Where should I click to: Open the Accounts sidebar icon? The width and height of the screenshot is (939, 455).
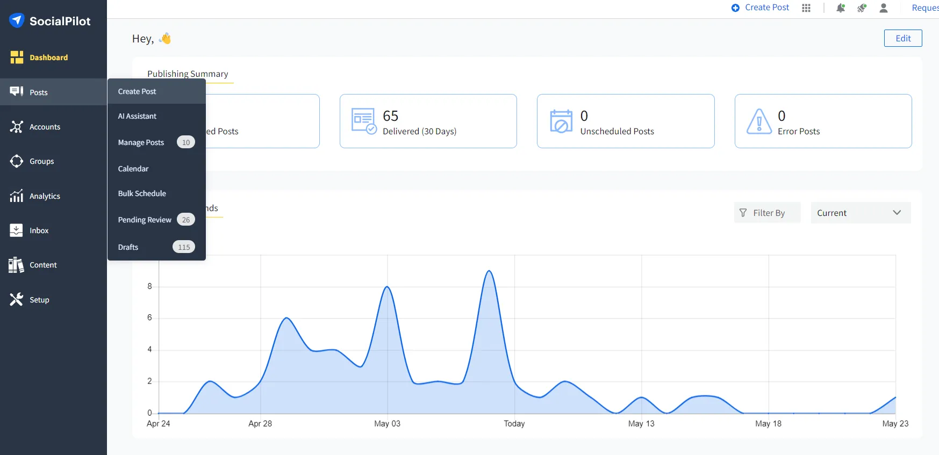pyautogui.click(x=16, y=127)
